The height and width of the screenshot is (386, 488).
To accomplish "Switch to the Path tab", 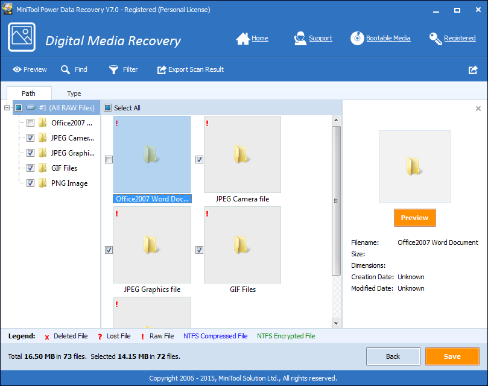I will pos(28,93).
